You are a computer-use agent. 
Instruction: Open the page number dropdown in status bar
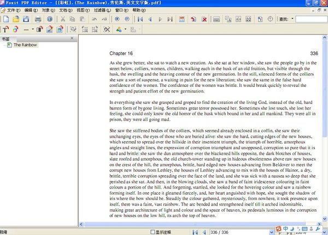(x=272, y=232)
